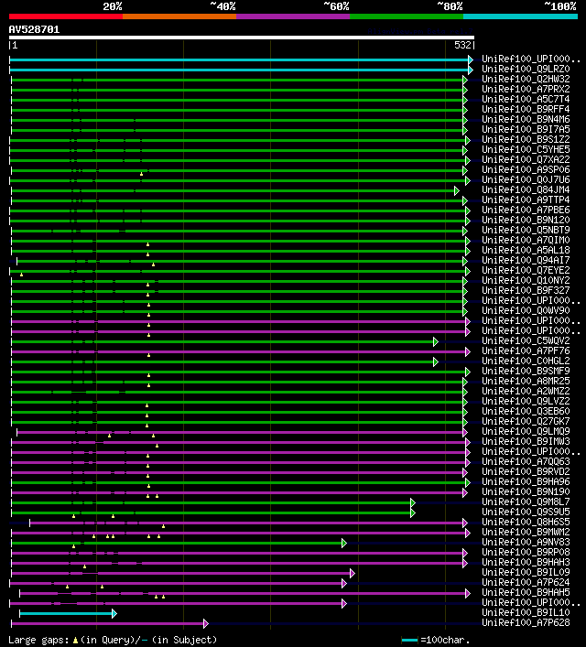
Task: Select the UniRef100_B9RVD2 label
Action: (526, 471)
